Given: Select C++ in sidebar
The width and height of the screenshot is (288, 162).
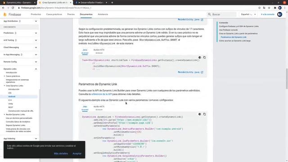Looking at the screenshot, I should coord(10,100).
